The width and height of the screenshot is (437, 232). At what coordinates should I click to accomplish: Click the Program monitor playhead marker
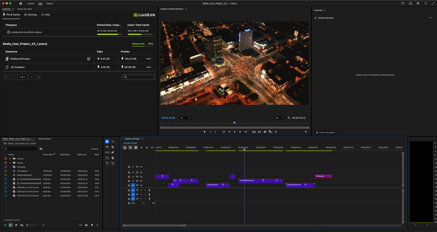[234, 123]
